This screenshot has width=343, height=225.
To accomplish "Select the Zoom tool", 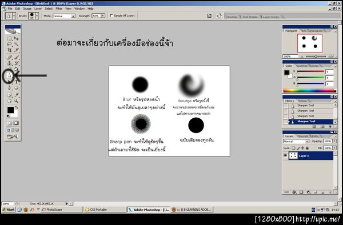I will click(x=16, y=101).
